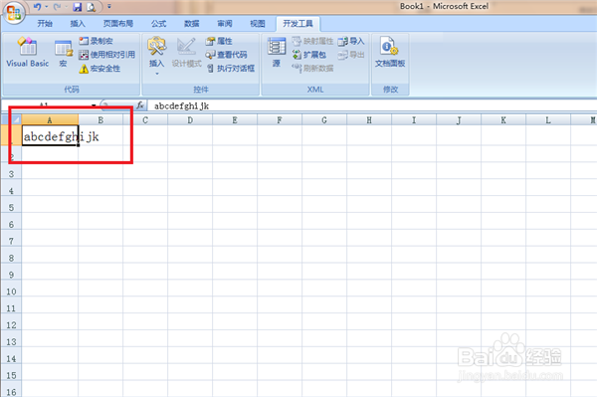597x397 pixels.
Task: Click the Name Box field
Action: click(x=46, y=105)
